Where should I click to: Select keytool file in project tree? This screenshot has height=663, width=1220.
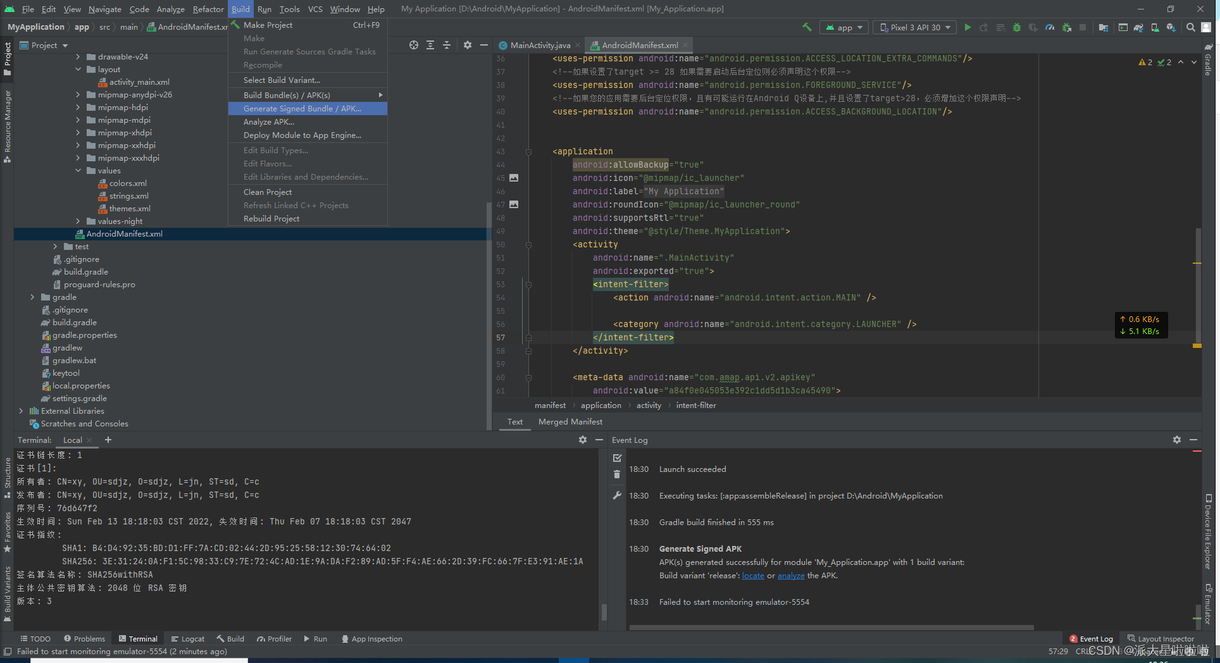[66, 373]
